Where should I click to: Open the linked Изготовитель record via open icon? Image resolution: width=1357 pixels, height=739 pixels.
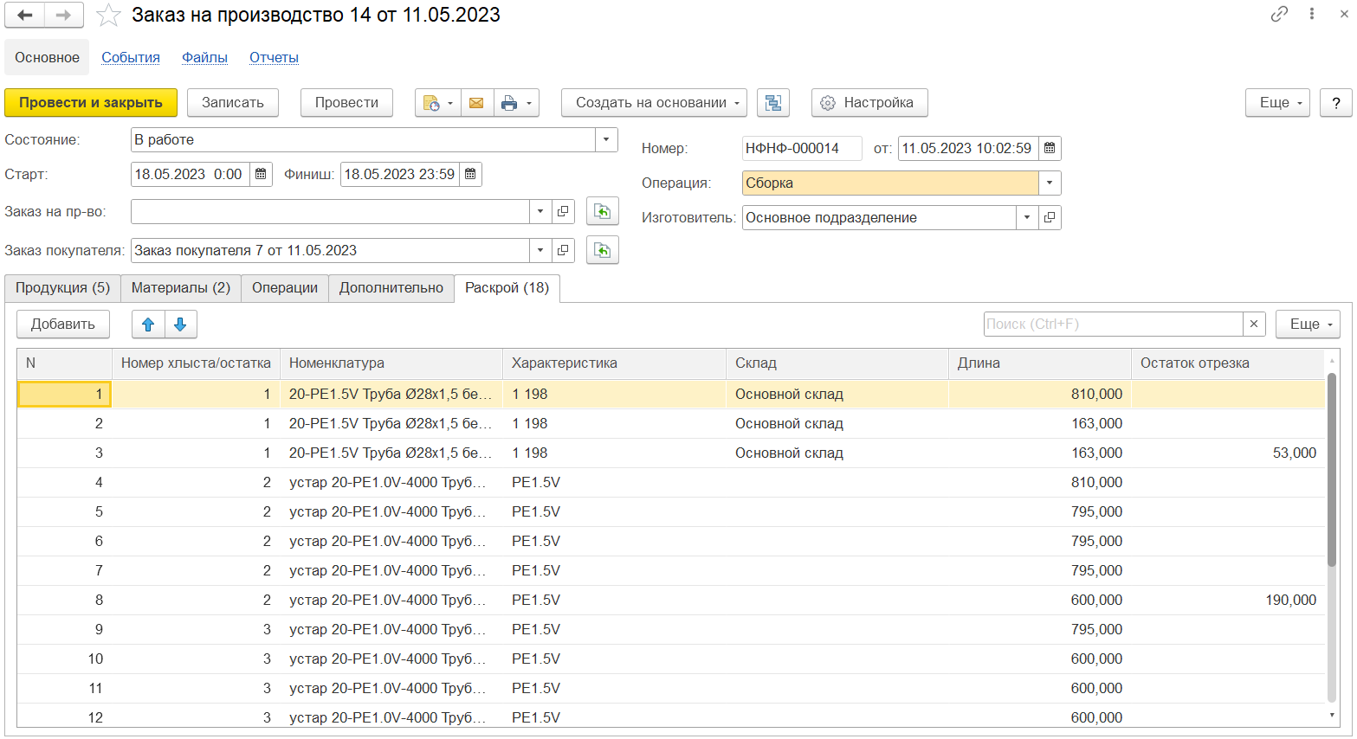1050,218
